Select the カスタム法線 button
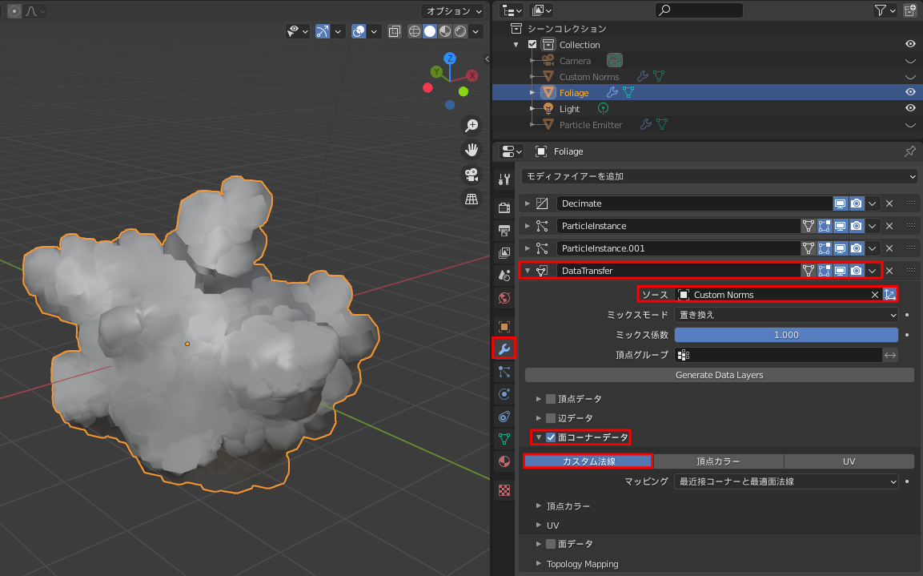The image size is (923, 576). pyautogui.click(x=588, y=461)
